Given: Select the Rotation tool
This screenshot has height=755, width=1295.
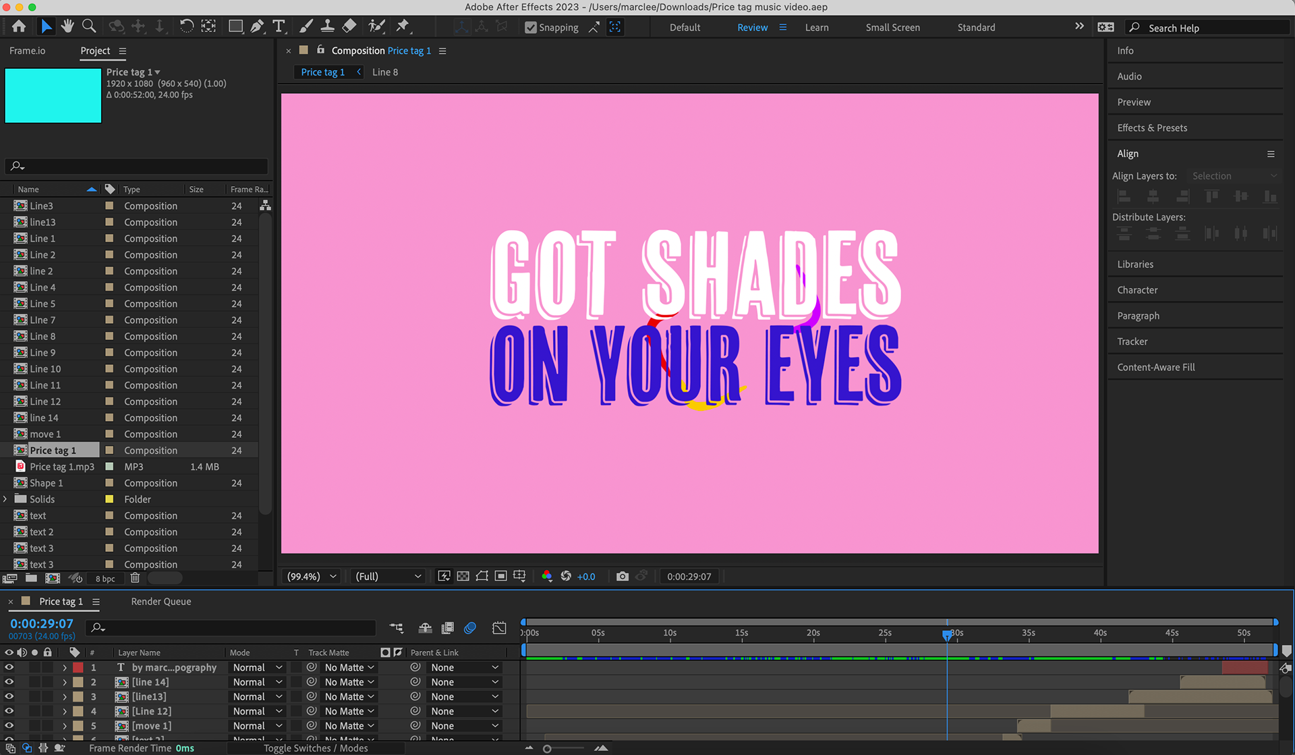Looking at the screenshot, I should 186,27.
